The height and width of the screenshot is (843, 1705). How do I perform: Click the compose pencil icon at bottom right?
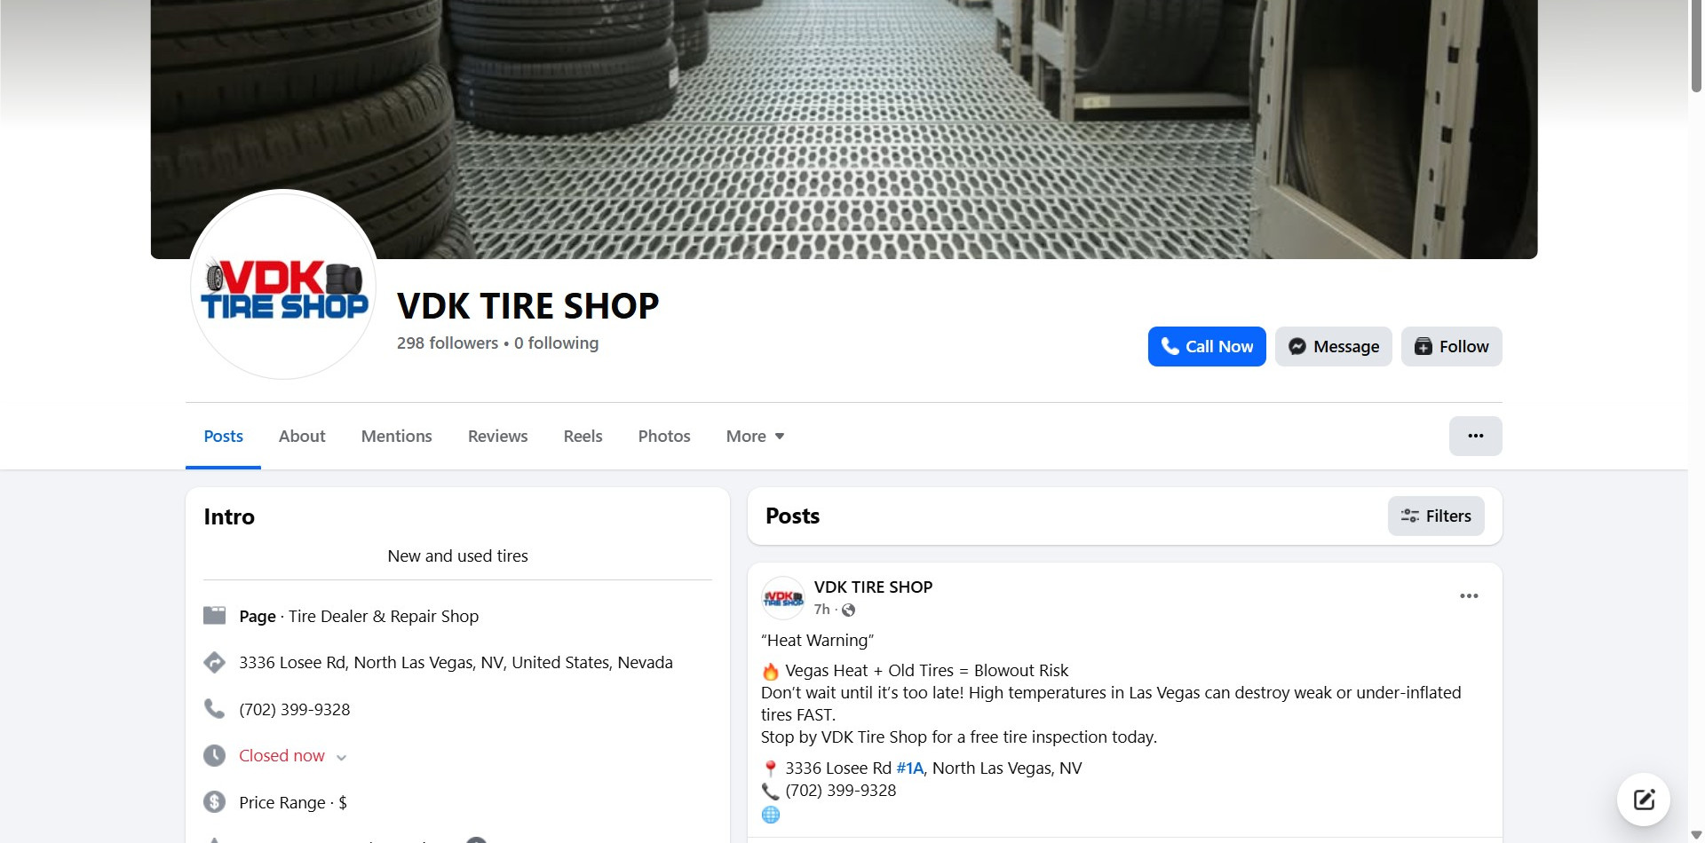(1644, 799)
